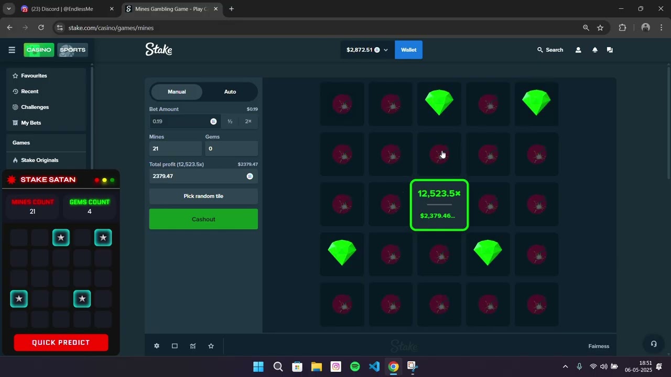
Task: Click the Gems count field
Action: click(231, 149)
